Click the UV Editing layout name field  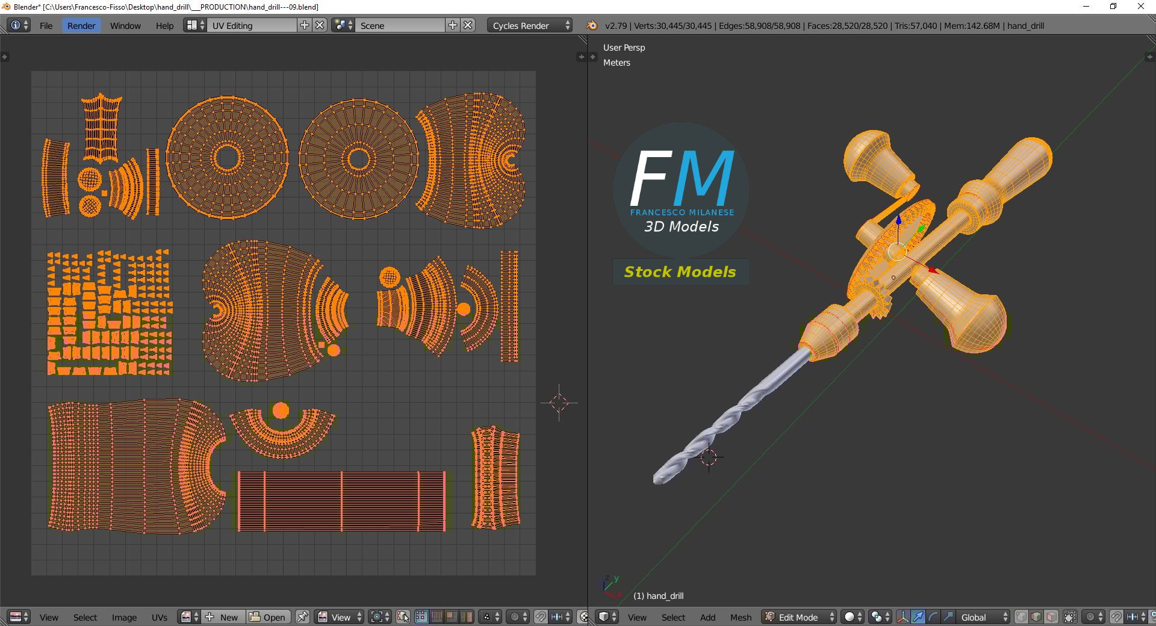252,25
